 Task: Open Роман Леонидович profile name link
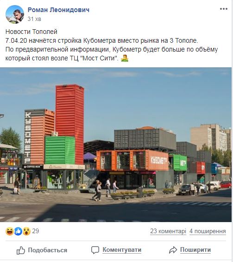58,10
